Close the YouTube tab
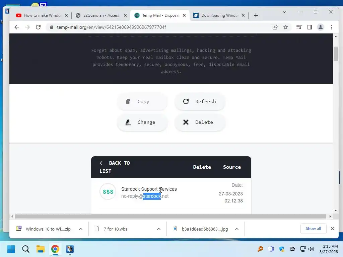Viewport: 343px width, 257px height. 66,15
